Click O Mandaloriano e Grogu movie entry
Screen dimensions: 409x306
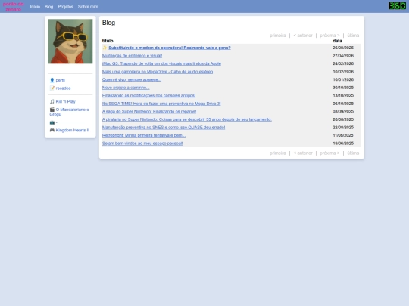70,112
